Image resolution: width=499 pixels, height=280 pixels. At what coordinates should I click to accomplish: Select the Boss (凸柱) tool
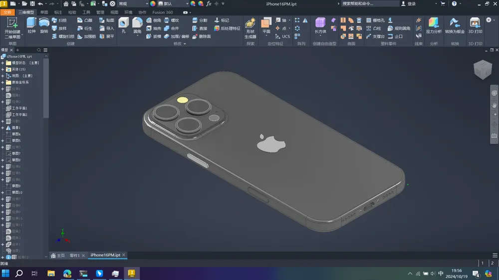coord(374,28)
